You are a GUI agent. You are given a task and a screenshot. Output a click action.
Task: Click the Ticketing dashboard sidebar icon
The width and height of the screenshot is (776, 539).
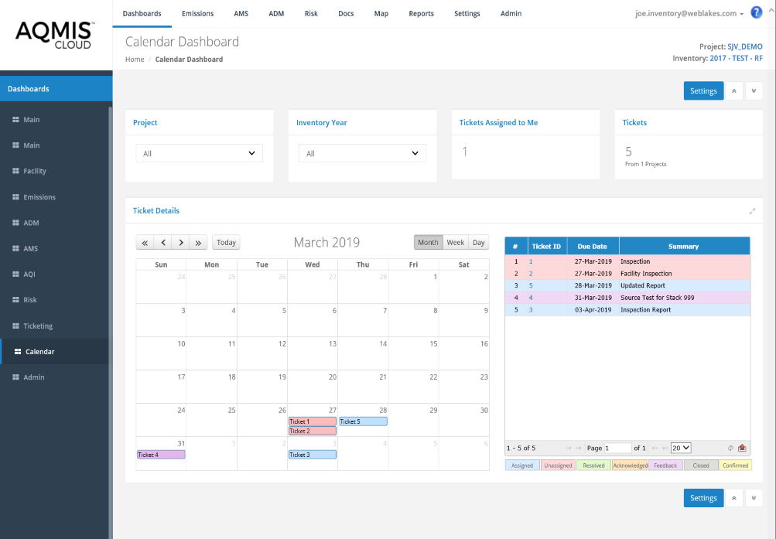click(15, 326)
